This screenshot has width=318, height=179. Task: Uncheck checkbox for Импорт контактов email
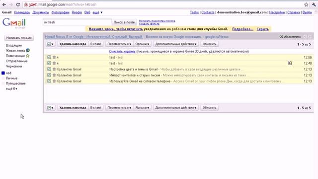pos(49,75)
